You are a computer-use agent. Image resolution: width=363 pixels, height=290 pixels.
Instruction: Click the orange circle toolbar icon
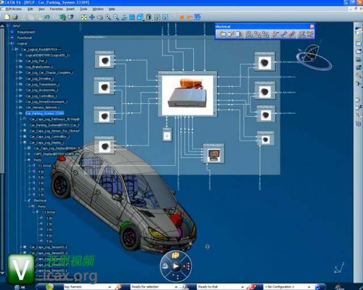click(182, 17)
